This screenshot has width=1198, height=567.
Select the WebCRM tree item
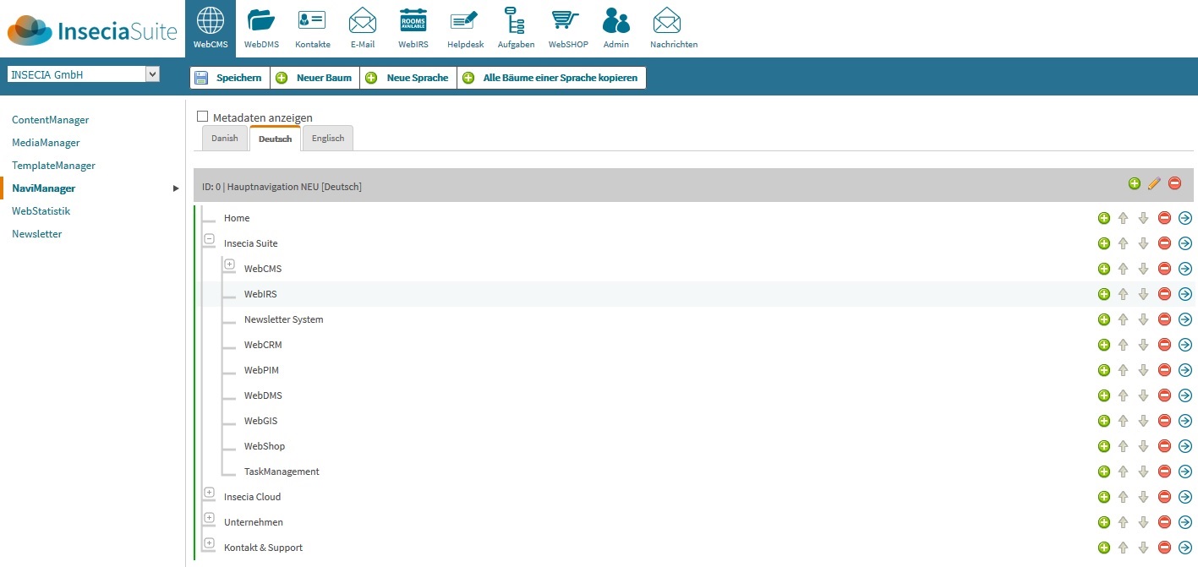pos(263,345)
